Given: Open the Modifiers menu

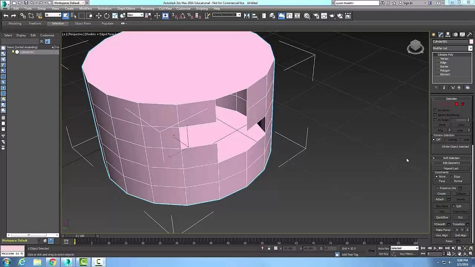Looking at the screenshot, I should (x=85, y=9).
